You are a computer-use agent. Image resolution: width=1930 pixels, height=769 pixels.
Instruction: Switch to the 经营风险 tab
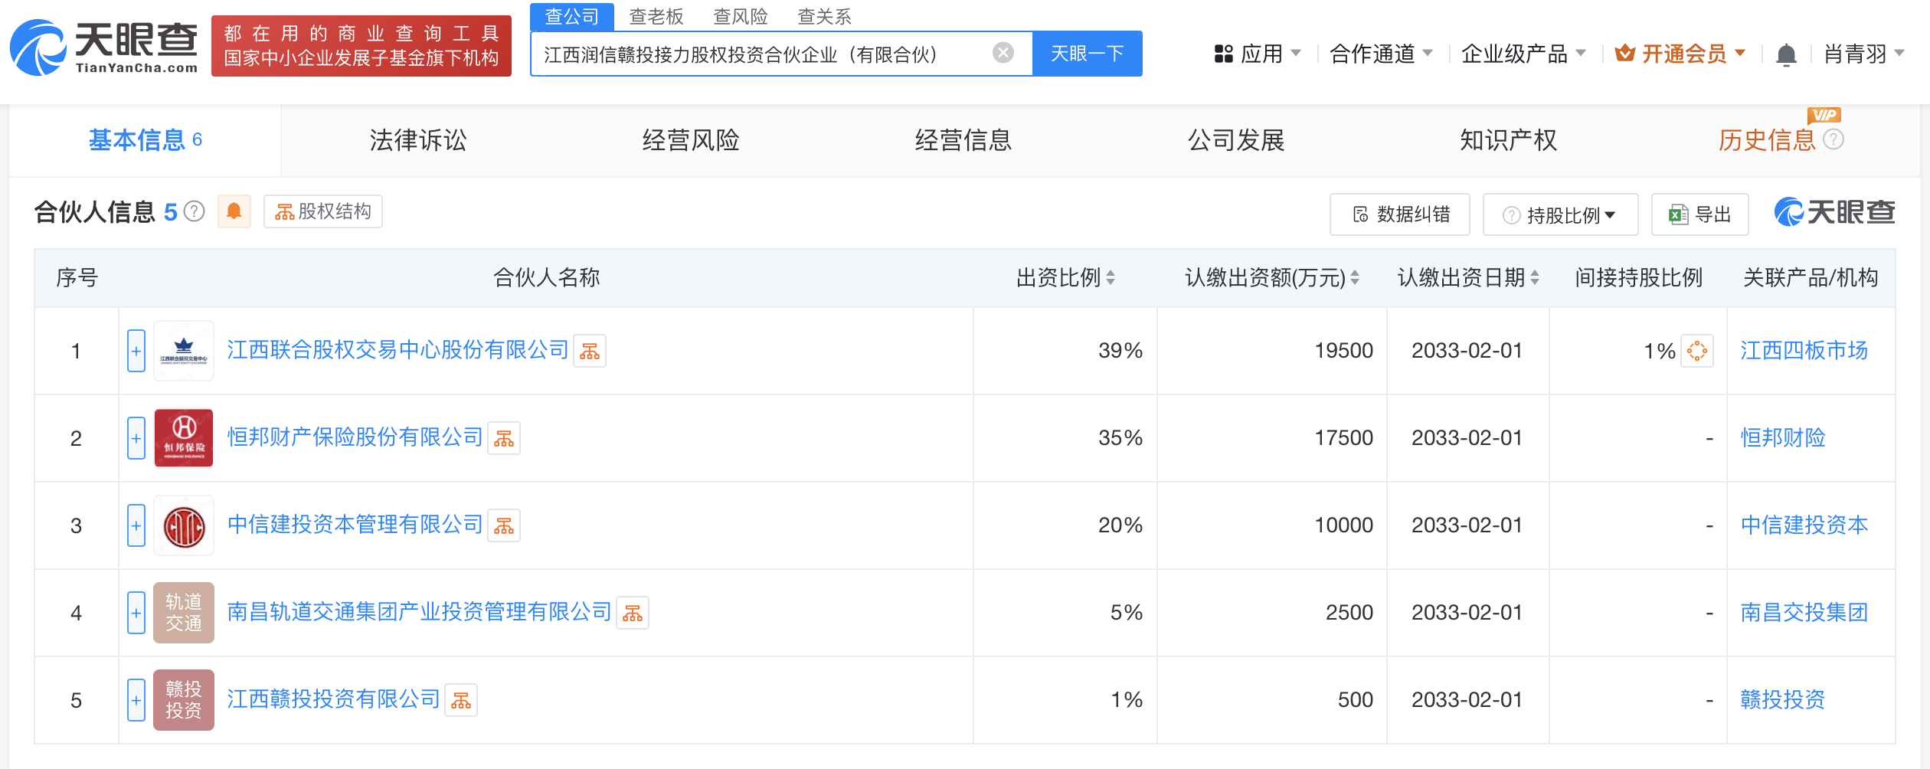click(x=691, y=140)
